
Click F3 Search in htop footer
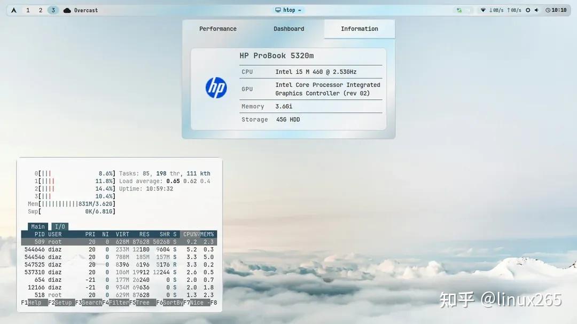coord(88,303)
